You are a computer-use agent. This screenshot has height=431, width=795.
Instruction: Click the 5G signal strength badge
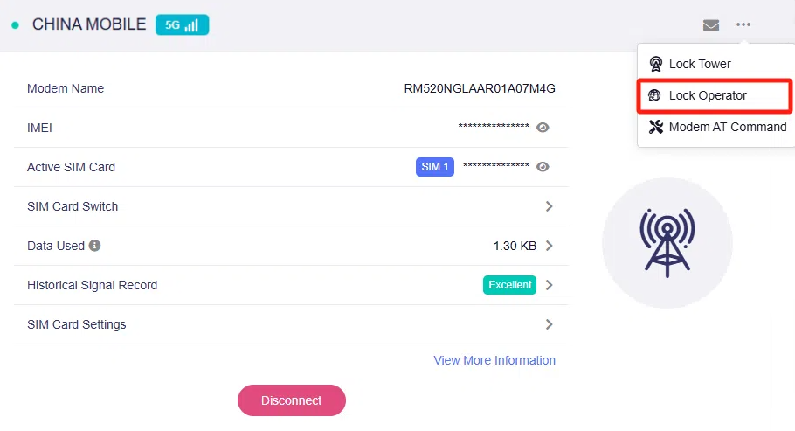coord(182,24)
